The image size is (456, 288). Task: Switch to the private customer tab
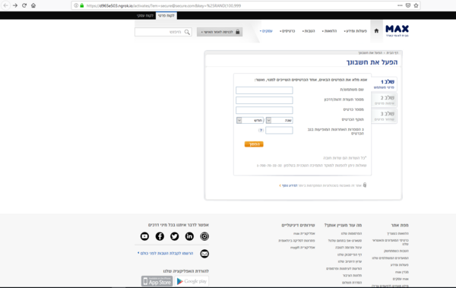pos(166,16)
